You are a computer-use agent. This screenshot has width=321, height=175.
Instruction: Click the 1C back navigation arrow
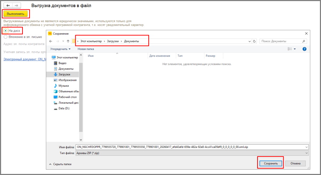[x=8, y=6]
